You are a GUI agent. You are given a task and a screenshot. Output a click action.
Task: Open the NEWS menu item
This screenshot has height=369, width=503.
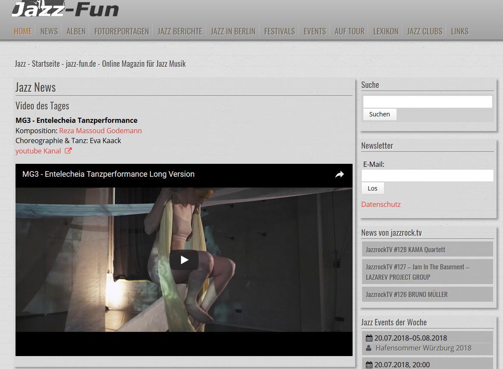click(x=49, y=31)
